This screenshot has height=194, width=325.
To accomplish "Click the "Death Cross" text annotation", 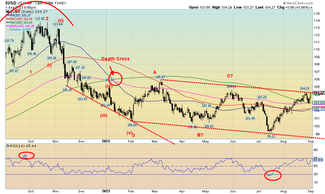I will pos(115,59).
